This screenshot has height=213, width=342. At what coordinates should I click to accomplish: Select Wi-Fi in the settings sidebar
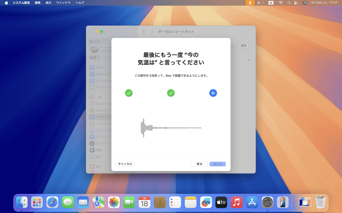(100, 67)
